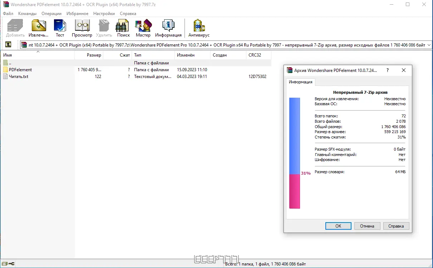Open Справка help from the dialog
The height and width of the screenshot is (268, 433).
pyautogui.click(x=396, y=226)
